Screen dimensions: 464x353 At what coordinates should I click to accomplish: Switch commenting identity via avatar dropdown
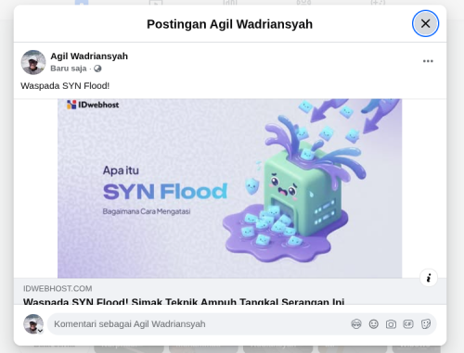pos(33,324)
